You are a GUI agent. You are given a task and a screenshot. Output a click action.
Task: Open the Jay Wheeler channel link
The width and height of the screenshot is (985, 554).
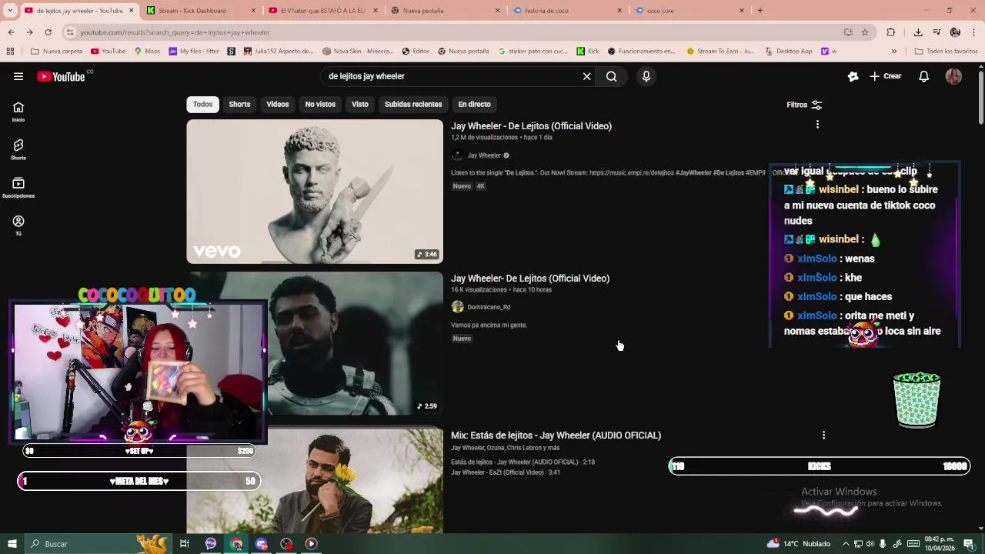point(484,155)
